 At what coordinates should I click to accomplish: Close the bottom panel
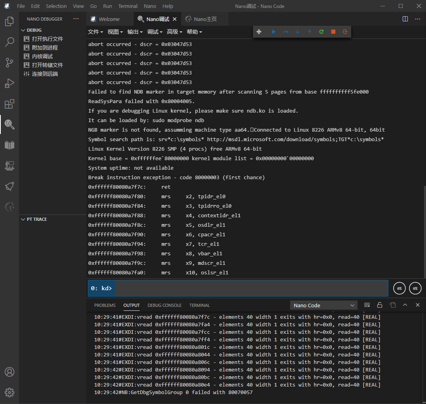pos(418,305)
